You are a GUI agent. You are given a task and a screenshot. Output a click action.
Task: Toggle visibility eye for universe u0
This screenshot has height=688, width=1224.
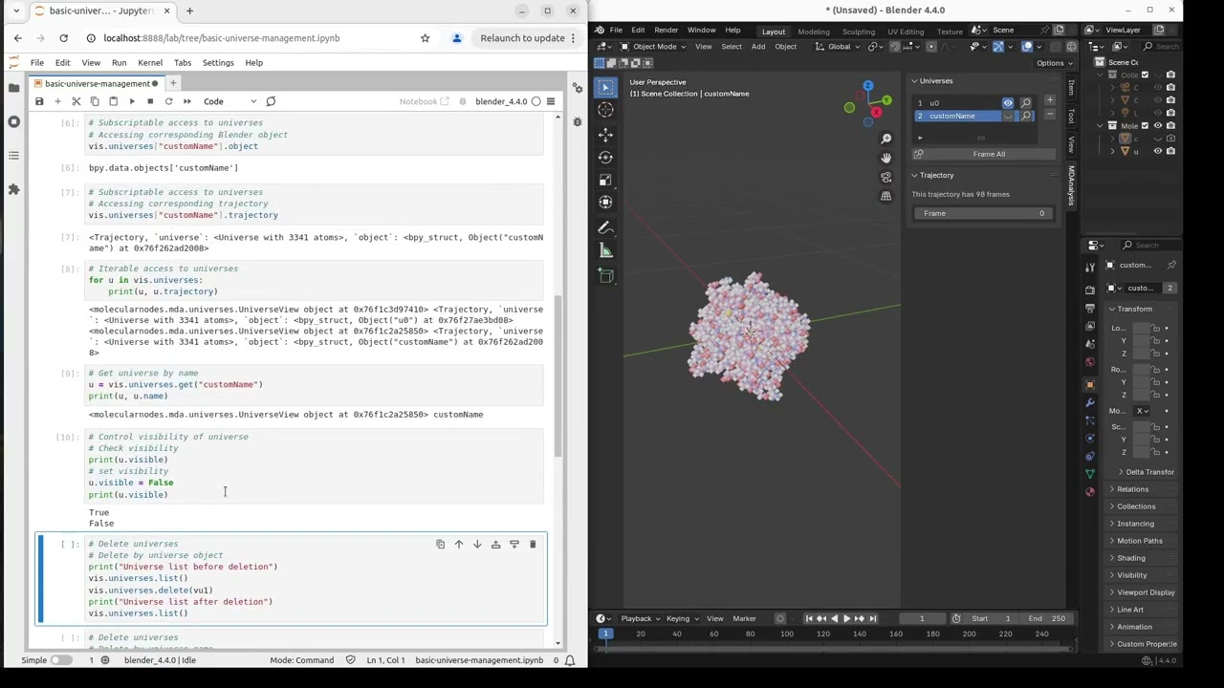(x=1007, y=103)
